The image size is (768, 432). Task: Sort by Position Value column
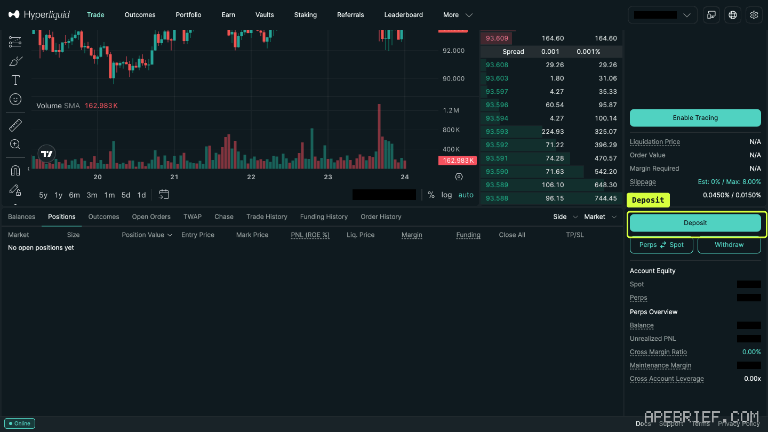coord(147,235)
